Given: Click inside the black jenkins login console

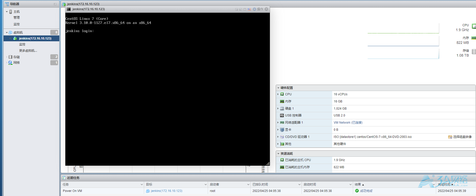Looking at the screenshot, I should pyautogui.click(x=167, y=89).
